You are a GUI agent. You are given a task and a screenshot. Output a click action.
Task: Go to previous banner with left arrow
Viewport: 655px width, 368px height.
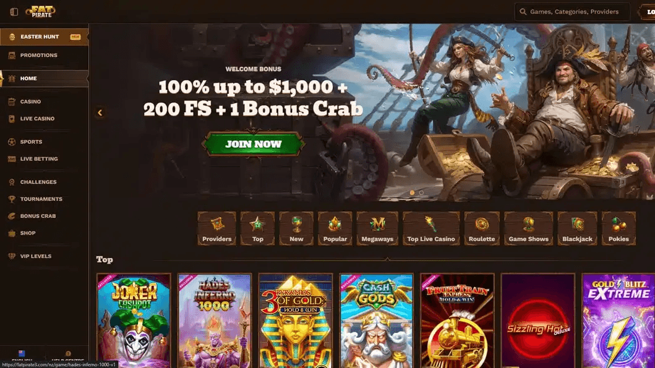coord(100,112)
